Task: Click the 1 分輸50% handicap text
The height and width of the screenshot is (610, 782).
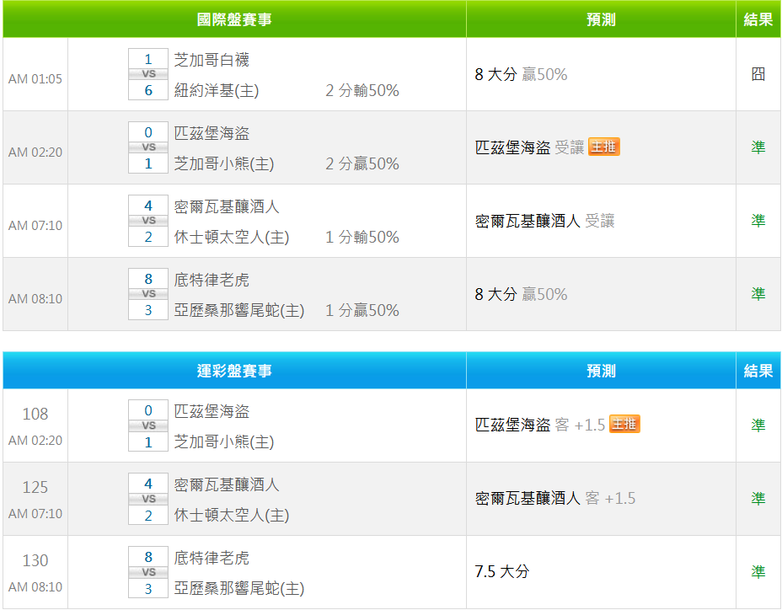Action: (x=362, y=238)
